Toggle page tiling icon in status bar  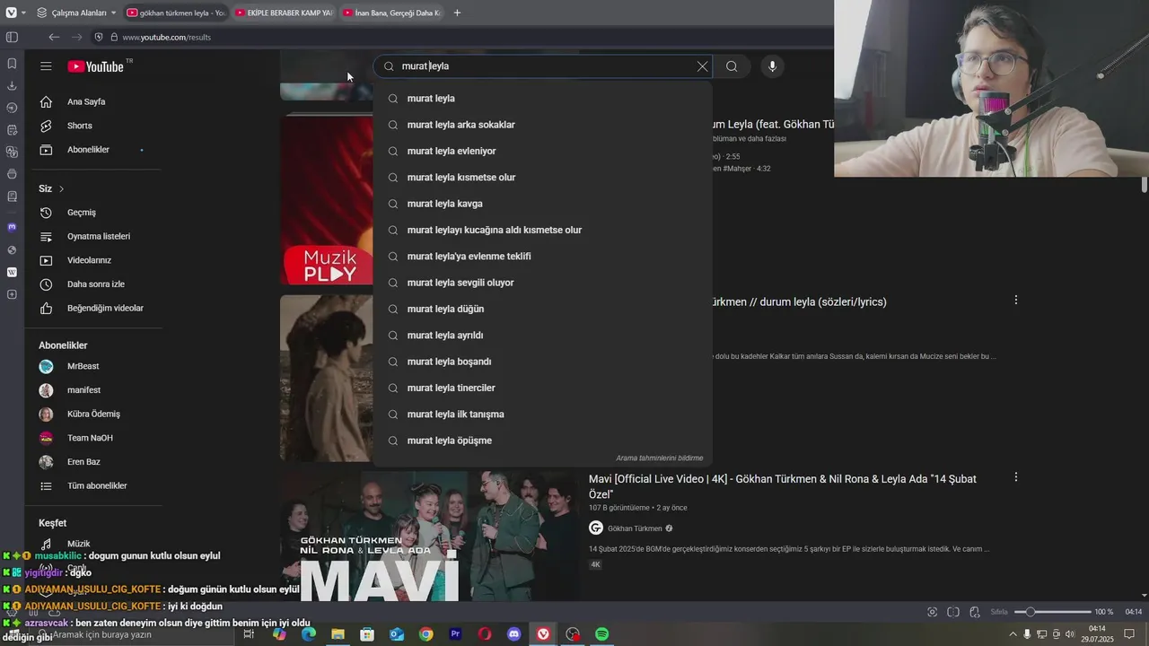pyautogui.click(x=953, y=612)
